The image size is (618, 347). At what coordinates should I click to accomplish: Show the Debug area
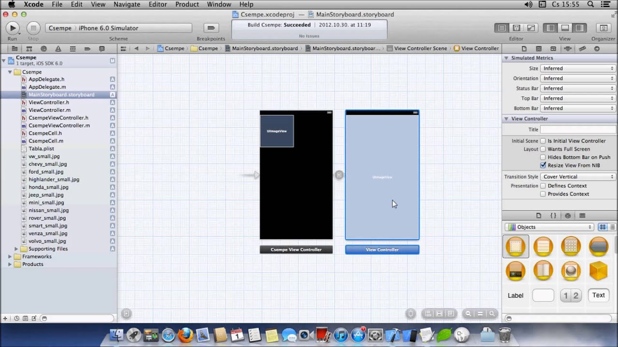click(x=565, y=28)
